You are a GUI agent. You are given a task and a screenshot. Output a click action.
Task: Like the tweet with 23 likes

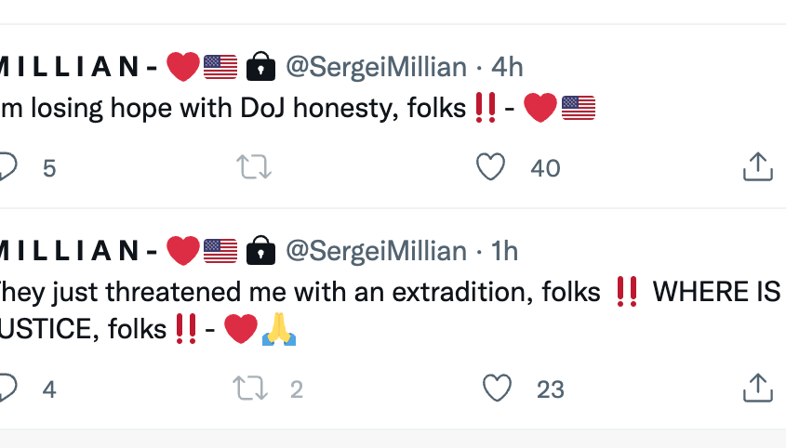pyautogui.click(x=497, y=389)
